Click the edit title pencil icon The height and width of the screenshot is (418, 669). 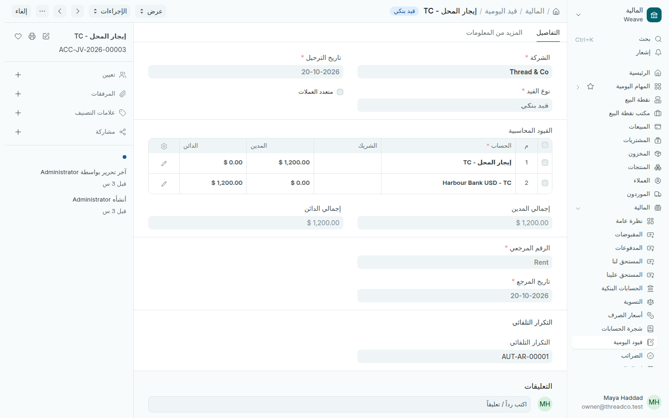click(46, 36)
